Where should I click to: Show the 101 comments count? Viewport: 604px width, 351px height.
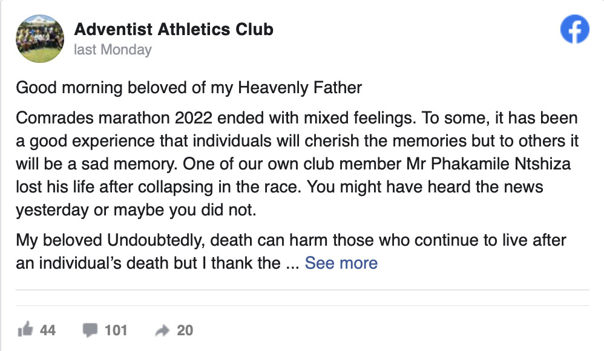pos(116,330)
